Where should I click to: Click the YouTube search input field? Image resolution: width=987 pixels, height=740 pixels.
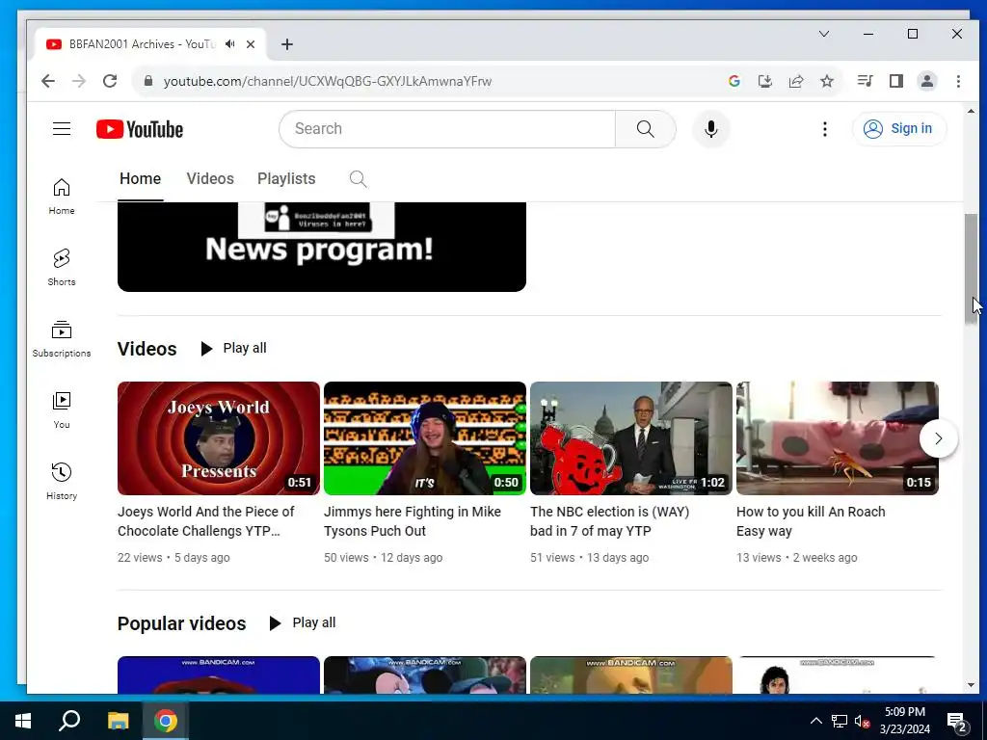tap(447, 129)
